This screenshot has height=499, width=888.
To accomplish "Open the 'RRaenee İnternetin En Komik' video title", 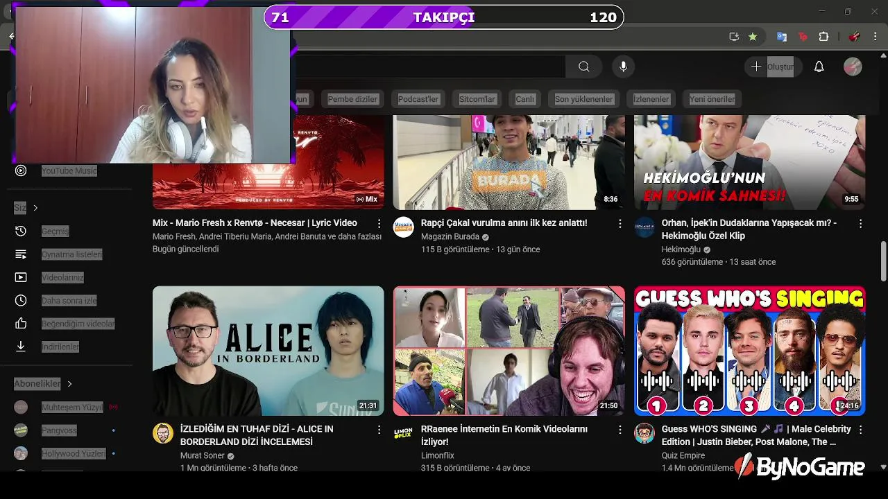I will click(x=504, y=435).
